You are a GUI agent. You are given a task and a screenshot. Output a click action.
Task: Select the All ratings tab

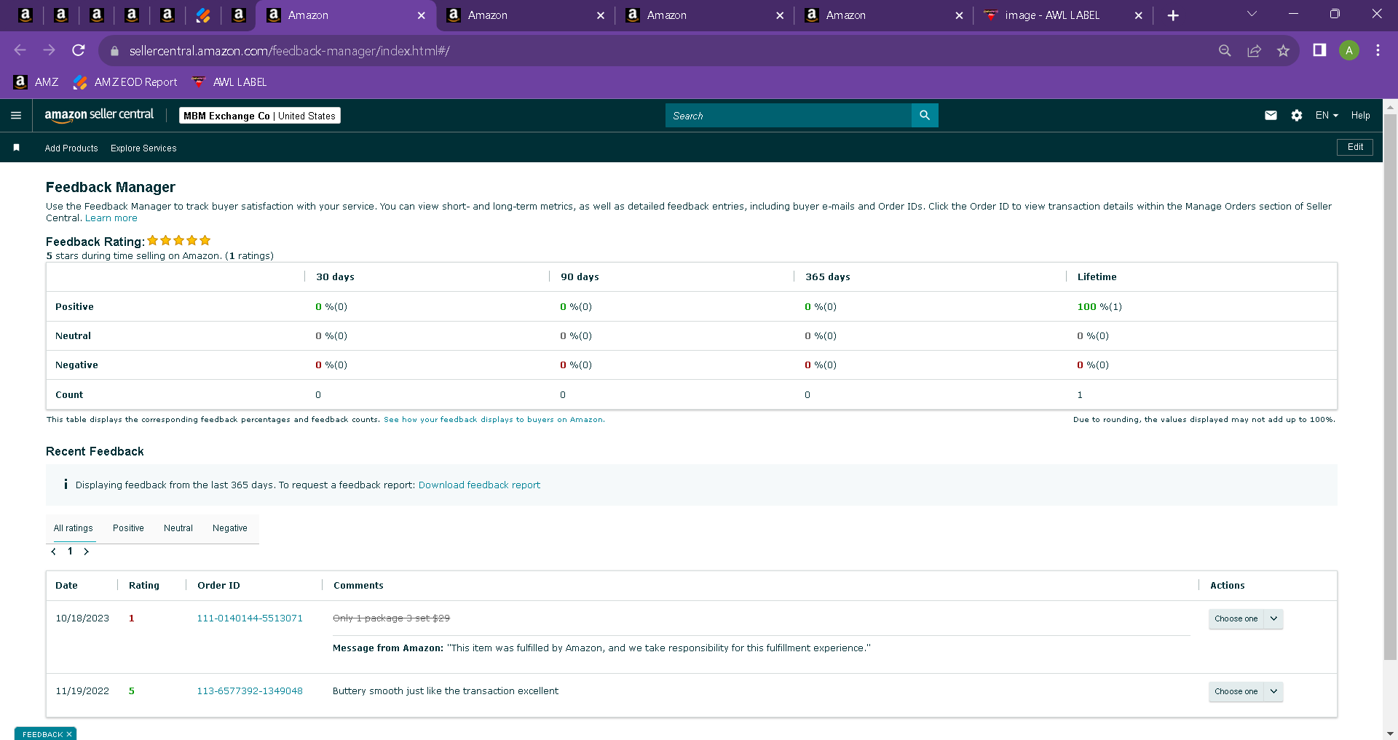73,528
